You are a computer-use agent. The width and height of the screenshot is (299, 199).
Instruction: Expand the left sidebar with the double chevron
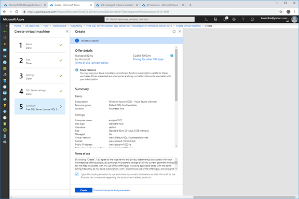point(6,26)
